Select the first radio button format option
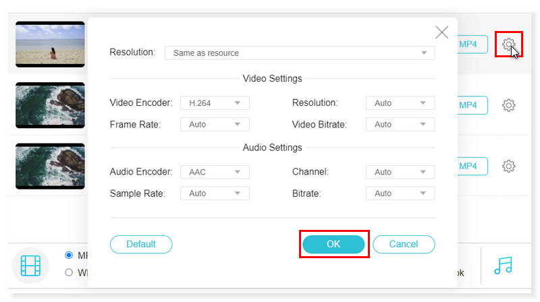 point(69,255)
